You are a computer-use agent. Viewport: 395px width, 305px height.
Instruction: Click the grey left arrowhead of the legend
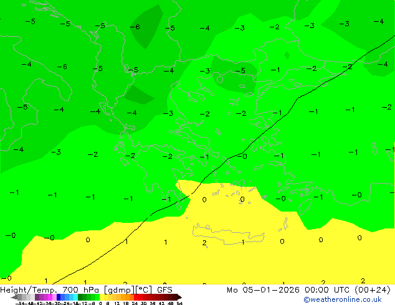point(14,298)
